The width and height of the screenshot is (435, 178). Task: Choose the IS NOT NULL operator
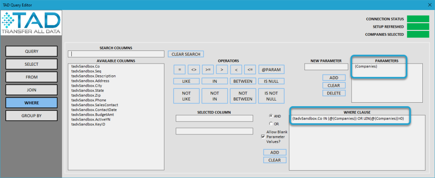271,96
